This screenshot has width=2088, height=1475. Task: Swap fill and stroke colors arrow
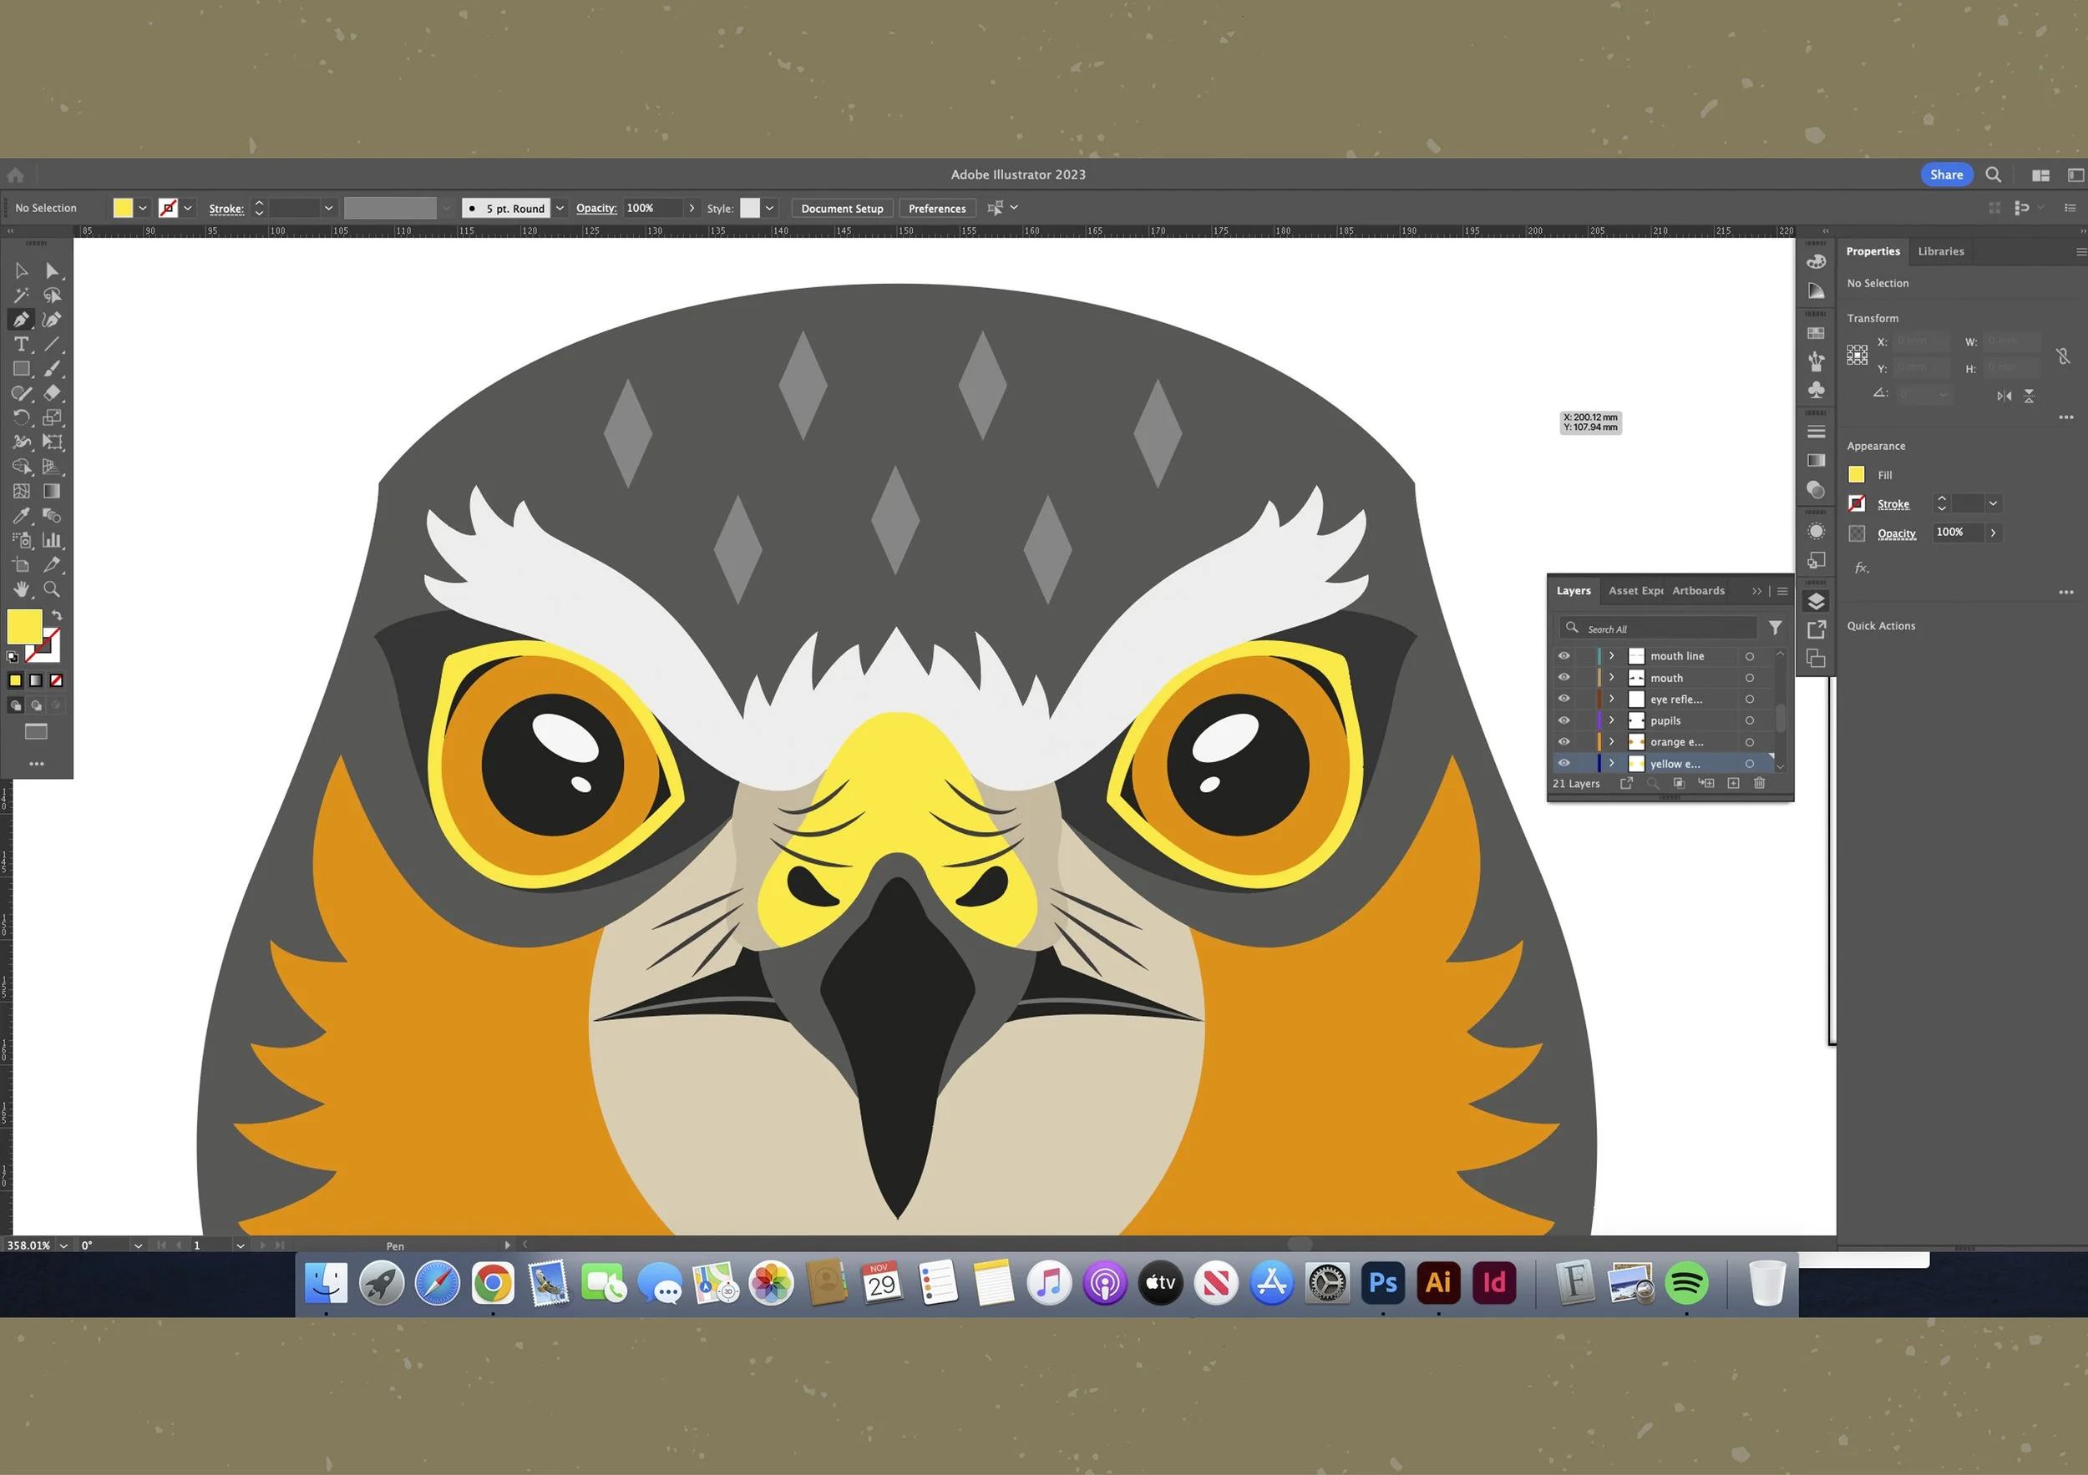(57, 615)
